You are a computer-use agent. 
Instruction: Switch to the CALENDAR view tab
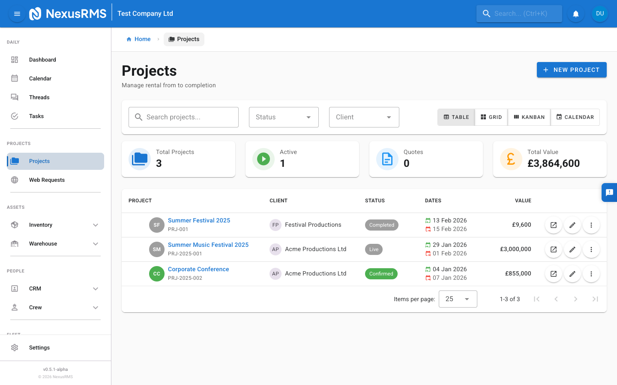tap(575, 117)
